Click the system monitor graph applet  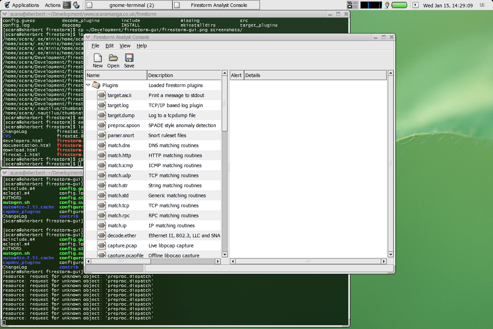point(371,5)
